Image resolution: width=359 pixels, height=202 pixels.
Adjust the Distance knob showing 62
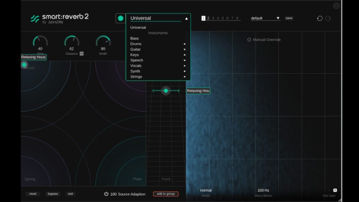click(72, 41)
